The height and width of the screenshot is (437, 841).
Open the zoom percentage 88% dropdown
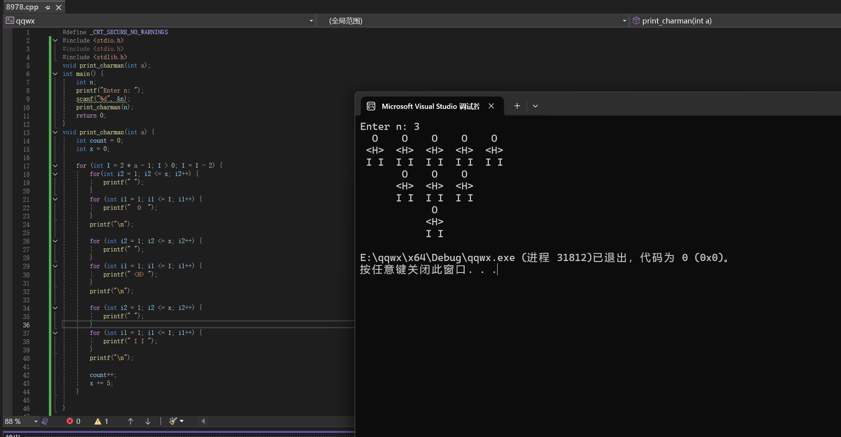pos(36,422)
